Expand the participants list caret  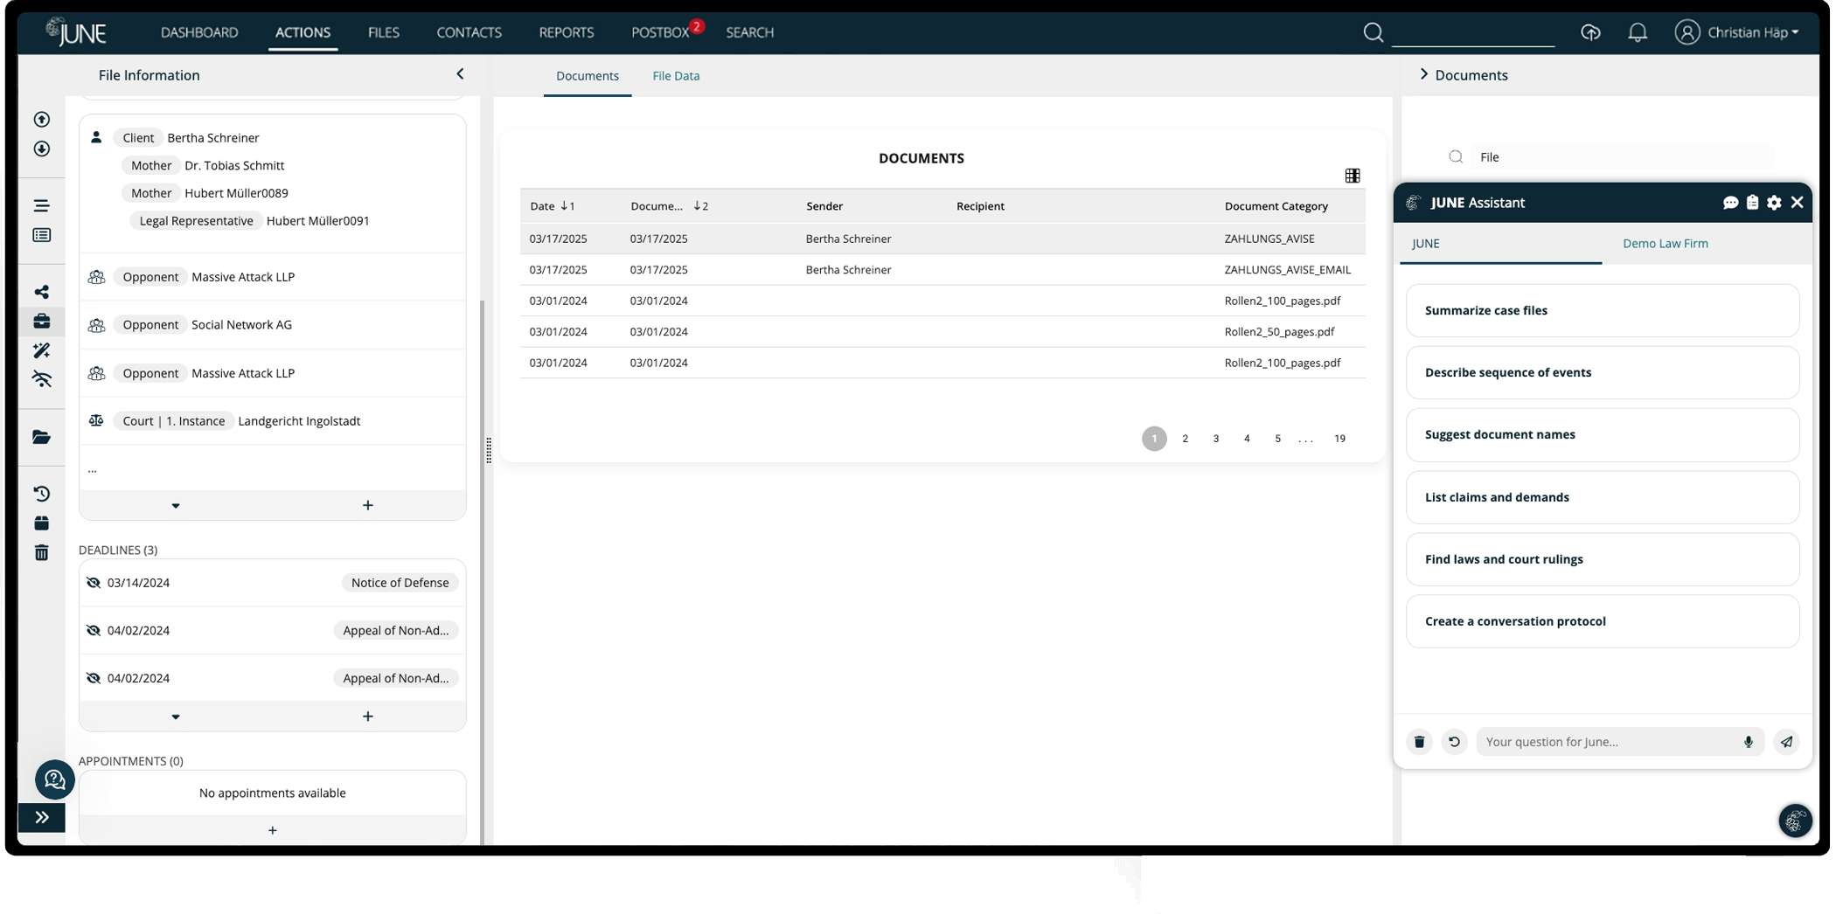(x=176, y=506)
